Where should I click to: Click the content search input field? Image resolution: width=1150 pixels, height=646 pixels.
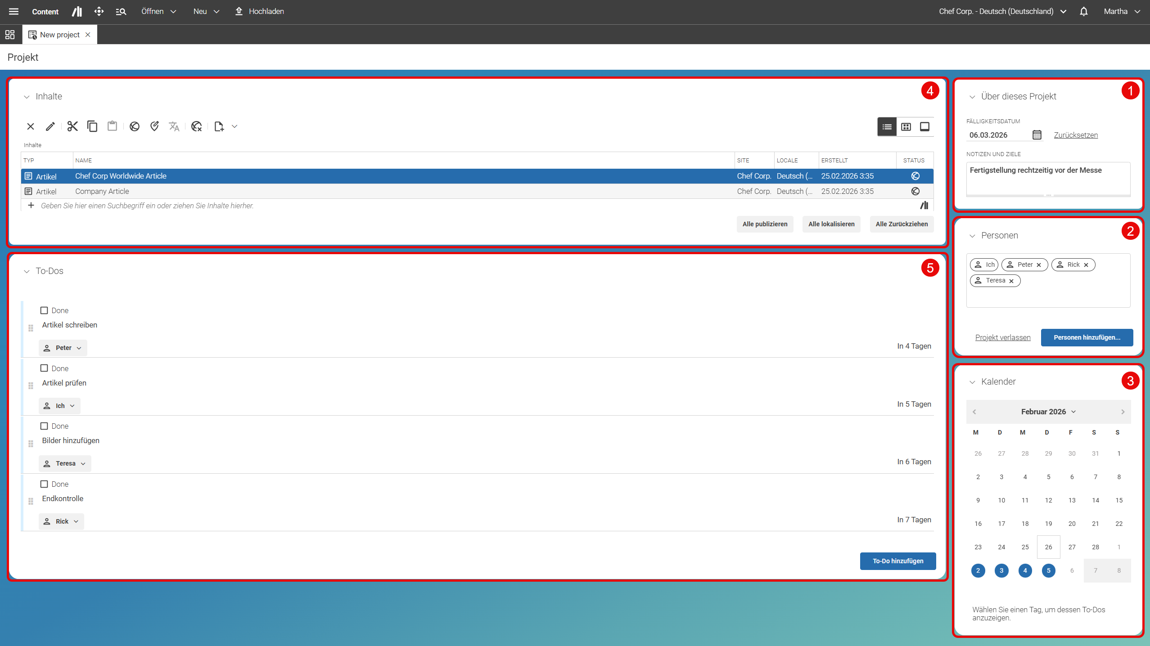point(477,206)
